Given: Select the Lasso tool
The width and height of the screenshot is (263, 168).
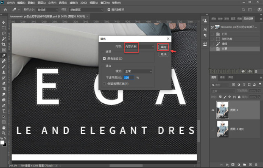Looking at the screenshot, I should point(3,33).
